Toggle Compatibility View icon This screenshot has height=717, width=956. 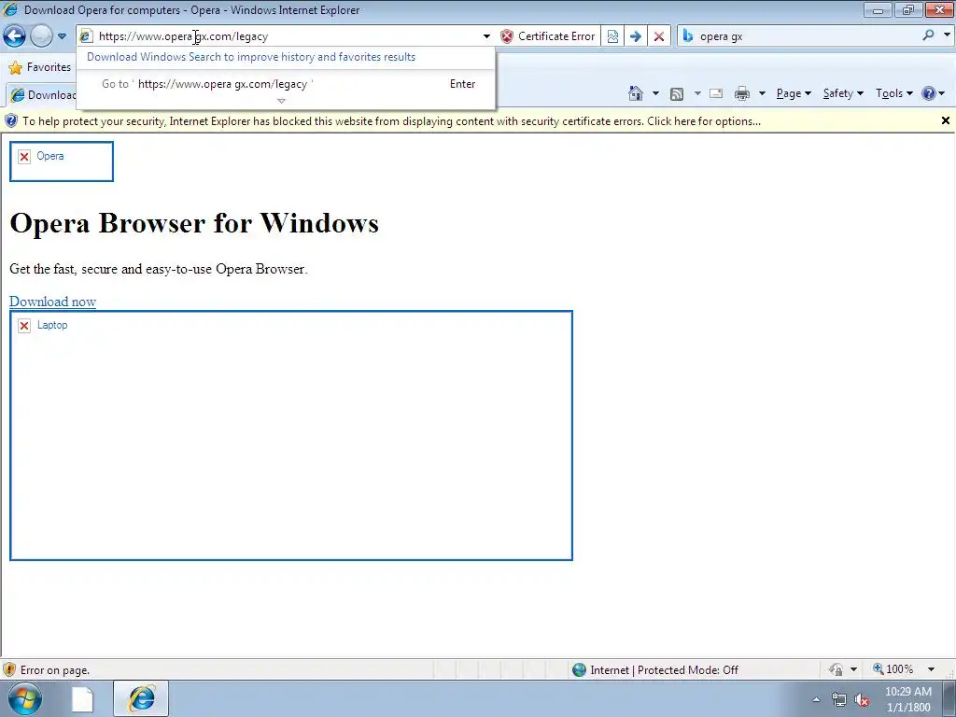click(612, 36)
